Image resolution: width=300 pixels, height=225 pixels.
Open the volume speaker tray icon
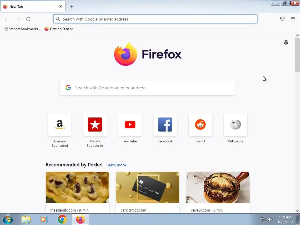tap(270, 219)
